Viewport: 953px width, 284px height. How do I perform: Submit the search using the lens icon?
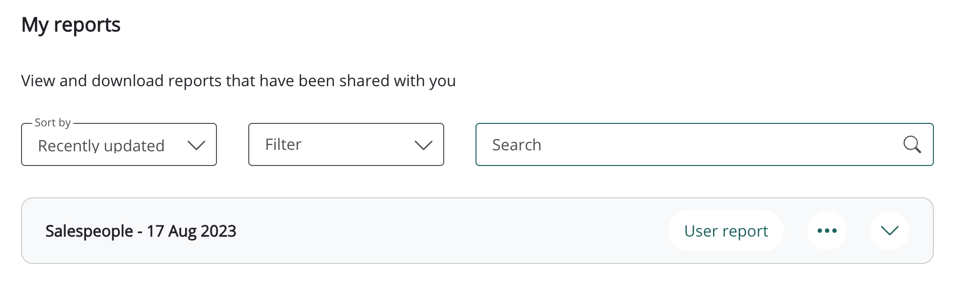(911, 145)
